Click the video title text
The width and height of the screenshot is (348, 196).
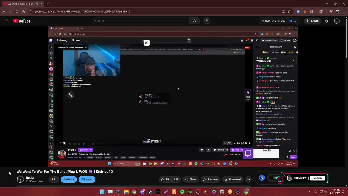tap(64, 171)
